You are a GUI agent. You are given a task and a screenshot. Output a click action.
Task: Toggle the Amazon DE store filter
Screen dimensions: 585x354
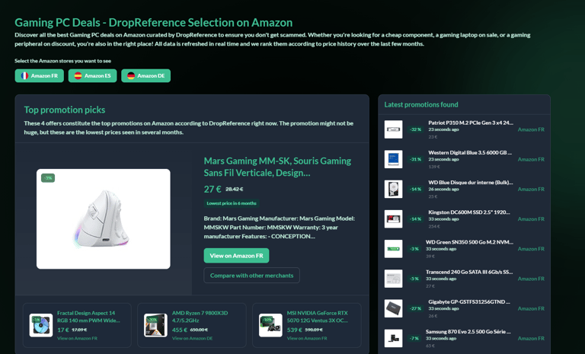[x=146, y=75]
